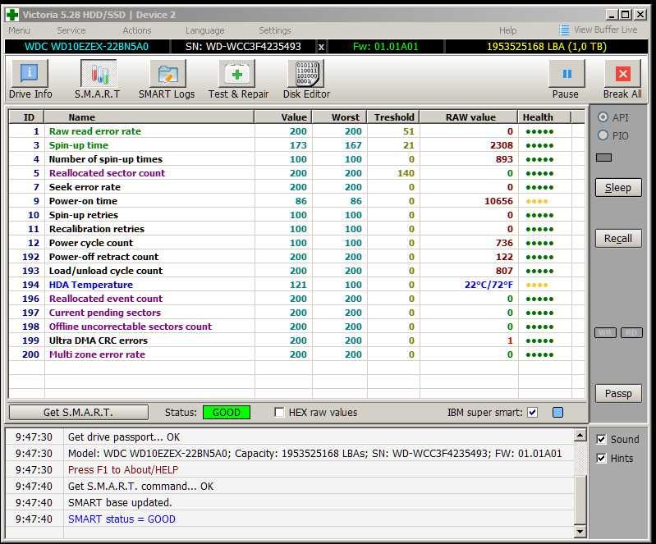Click the serial number SN: WD-WCC3F4235493
This screenshot has width=656, height=544.
pyautogui.click(x=243, y=47)
